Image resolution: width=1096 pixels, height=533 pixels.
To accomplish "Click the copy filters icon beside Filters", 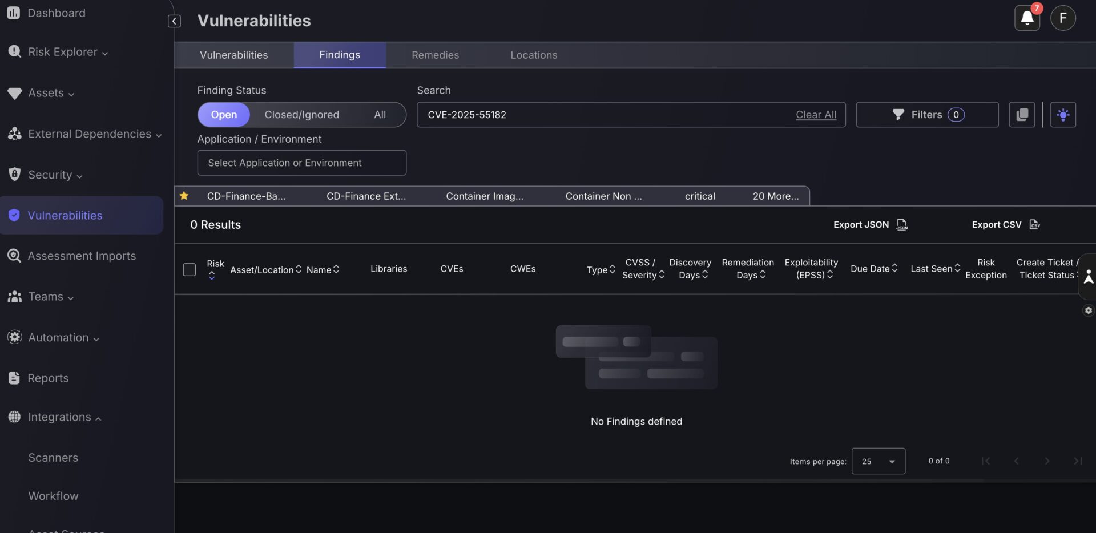I will pyautogui.click(x=1022, y=114).
